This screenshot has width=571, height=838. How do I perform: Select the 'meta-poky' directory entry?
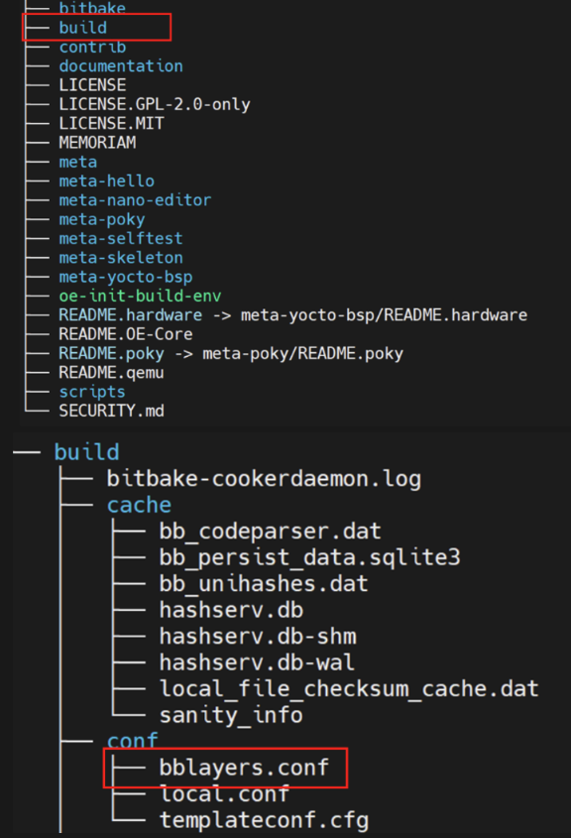(x=101, y=219)
